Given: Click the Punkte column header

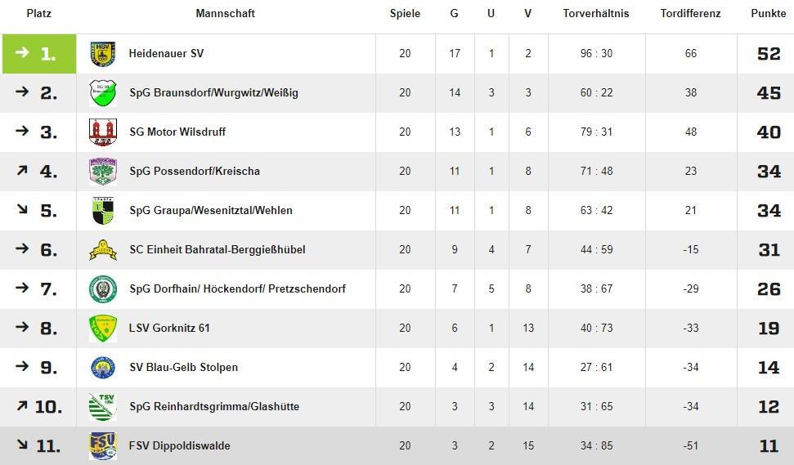Looking at the screenshot, I should click(x=769, y=14).
